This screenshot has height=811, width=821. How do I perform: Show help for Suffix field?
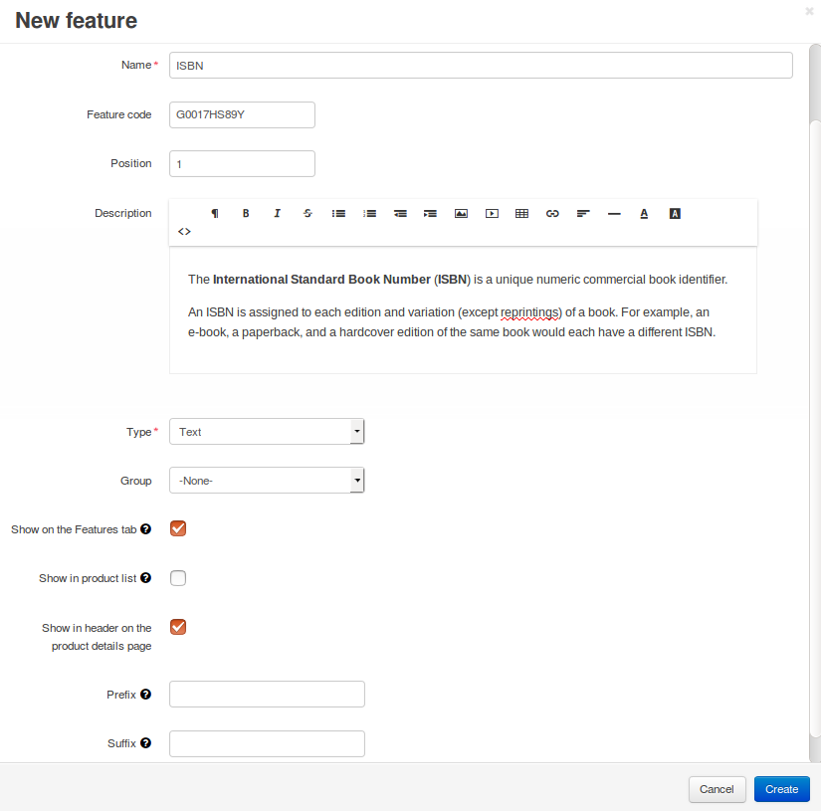[145, 742]
